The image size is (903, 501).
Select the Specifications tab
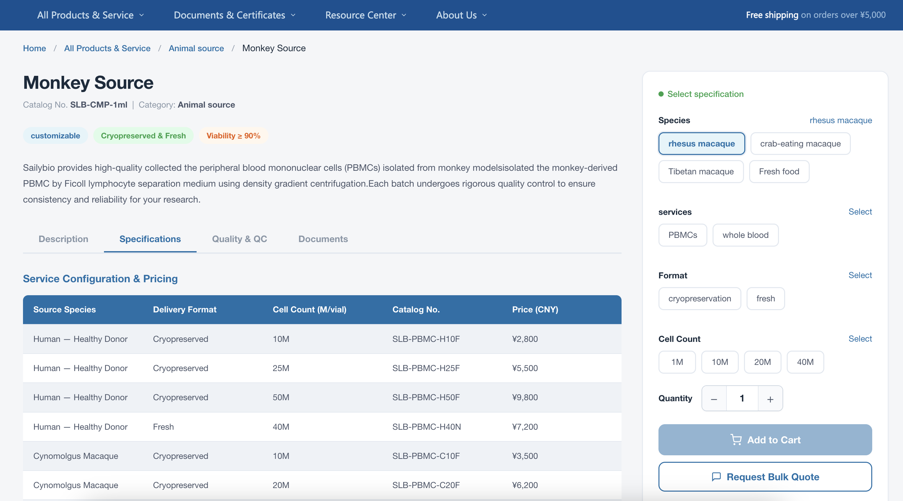150,239
